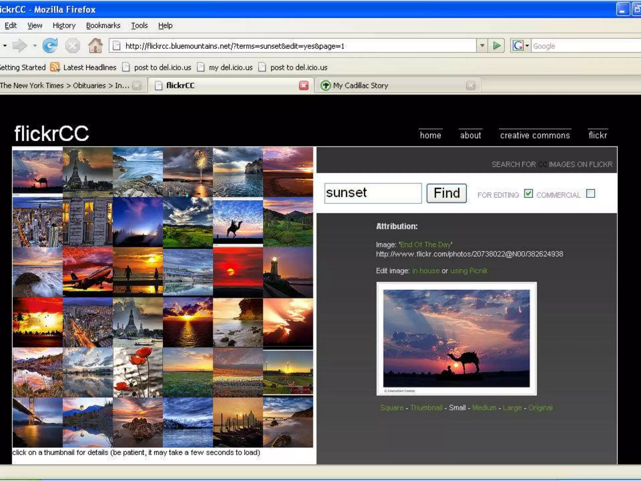Open the Latest Headlines RSS feed icon

coord(55,67)
